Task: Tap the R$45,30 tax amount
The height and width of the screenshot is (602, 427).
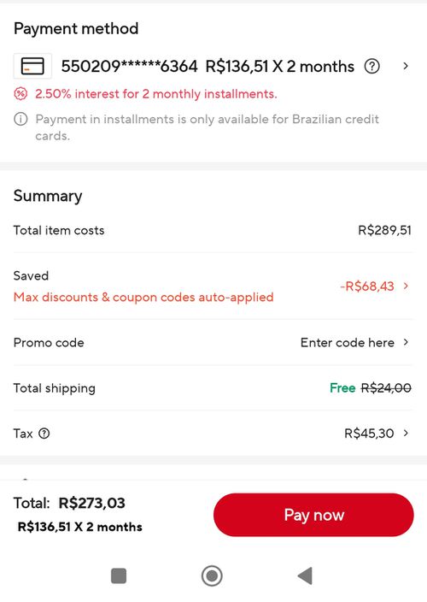Action: click(x=369, y=434)
